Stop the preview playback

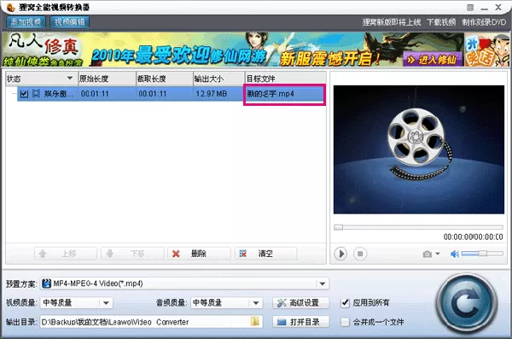(360, 254)
